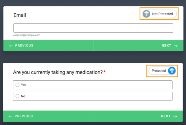Click the gray caduceus icon on Email field
Image resolution: width=186 pixels, height=125 pixels.
147,14
